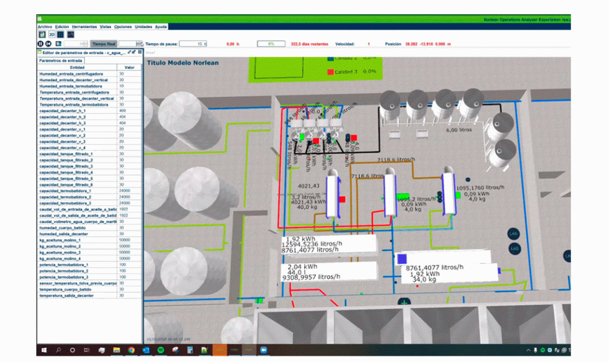Image resolution: width=609 pixels, height=362 pixels.
Task: Click the pin icon in parameter editor header
Action: click(129, 52)
